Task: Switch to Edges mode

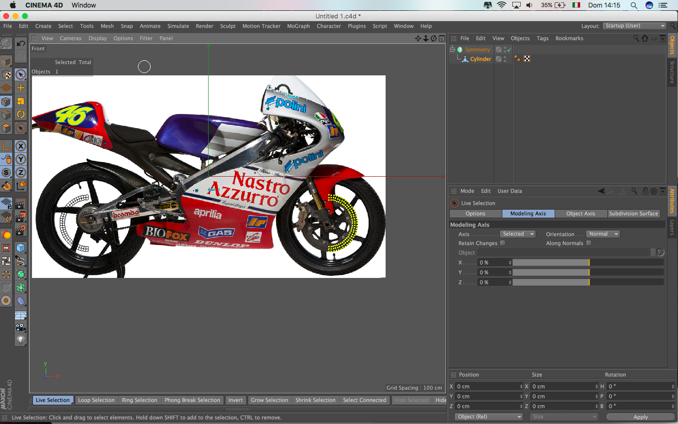Action: pyautogui.click(x=6, y=115)
